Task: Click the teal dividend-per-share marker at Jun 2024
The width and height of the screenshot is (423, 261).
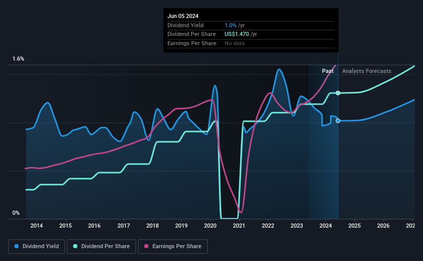Action: point(338,93)
